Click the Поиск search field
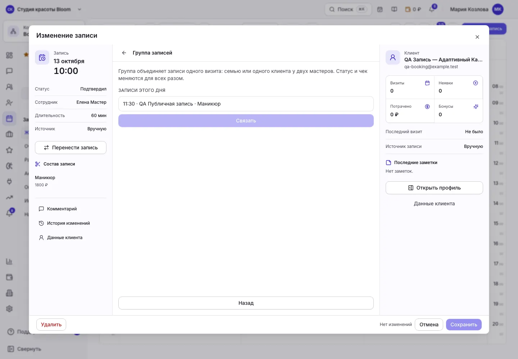 [348, 9]
